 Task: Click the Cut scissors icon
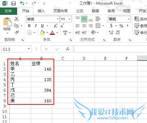tap(17, 19)
